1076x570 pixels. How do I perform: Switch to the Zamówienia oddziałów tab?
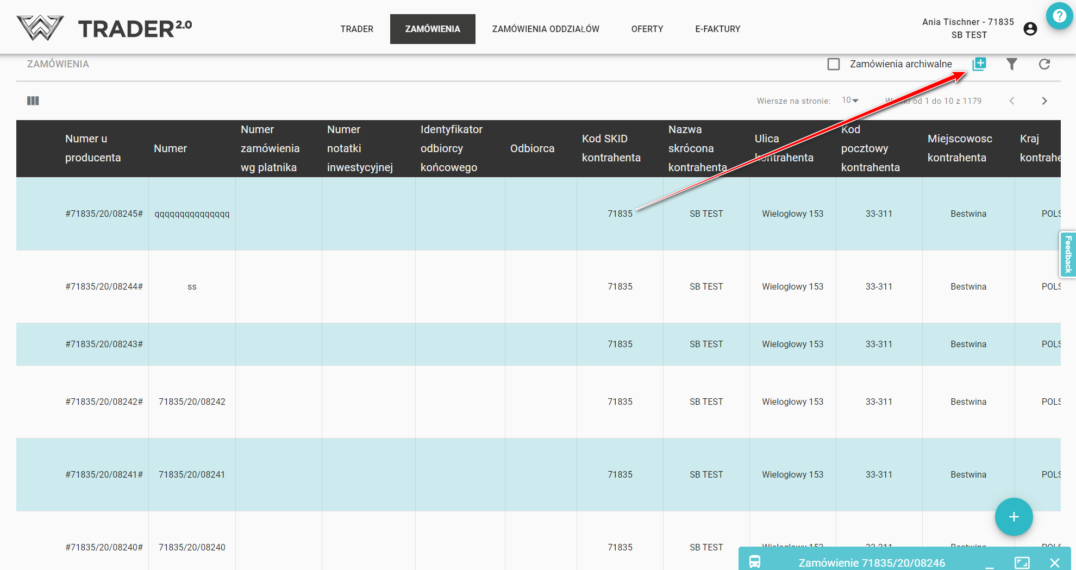point(546,29)
